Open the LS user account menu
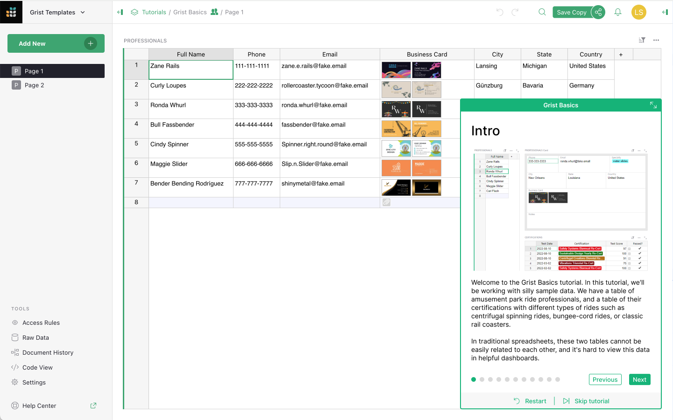Screen dimensions: 673x420 pos(638,12)
